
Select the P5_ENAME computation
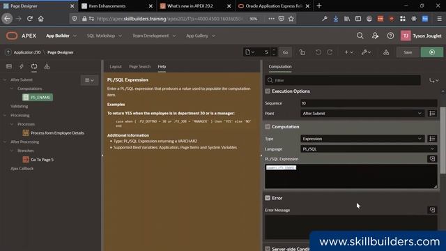click(x=38, y=98)
